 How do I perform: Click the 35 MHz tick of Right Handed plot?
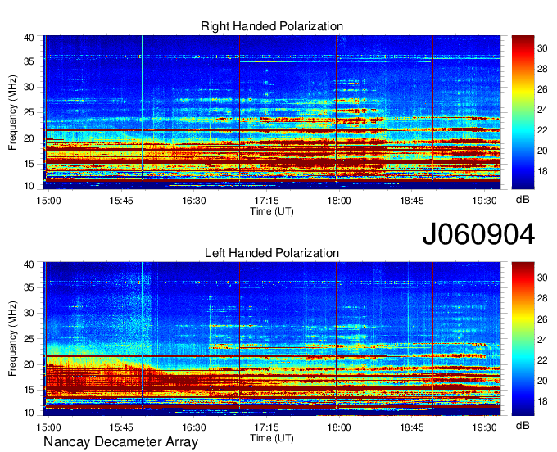tap(29, 61)
